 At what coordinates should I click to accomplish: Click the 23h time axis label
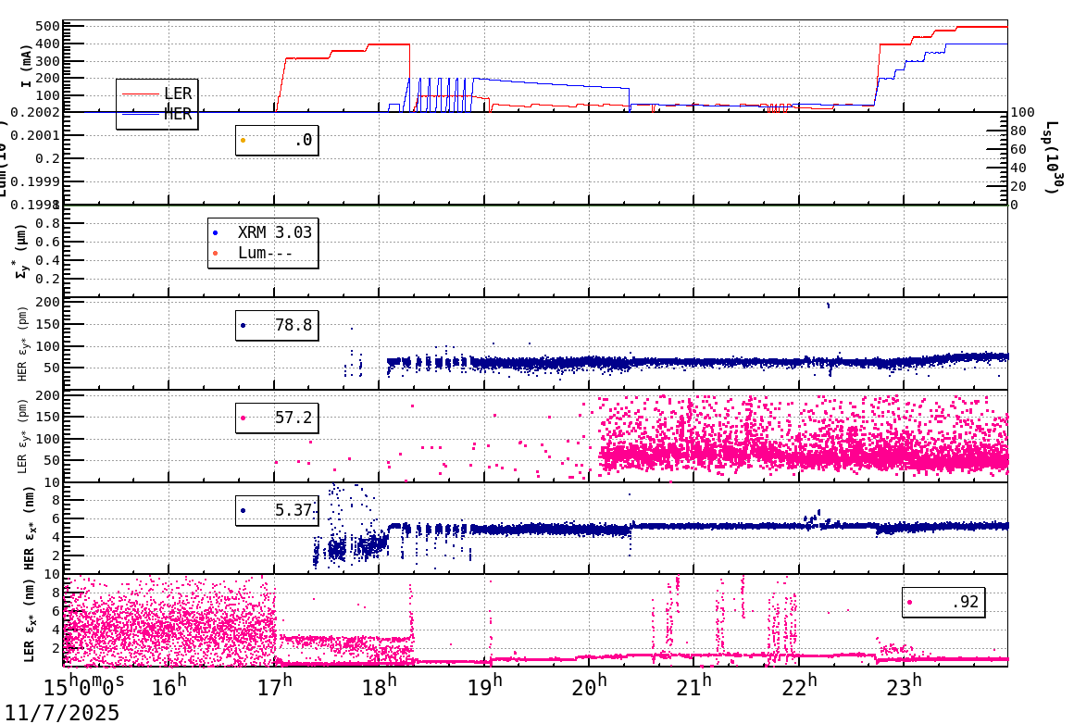(904, 686)
